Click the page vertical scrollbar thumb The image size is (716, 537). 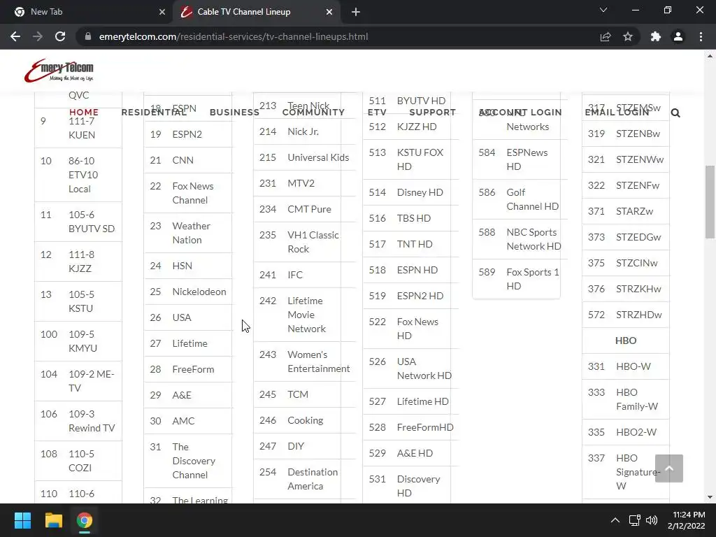coord(710,202)
